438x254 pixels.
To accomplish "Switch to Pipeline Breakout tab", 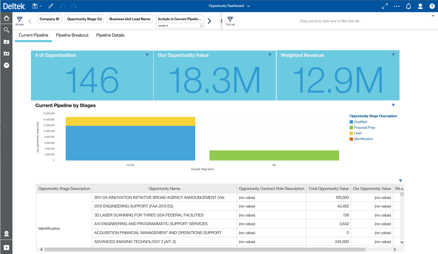I will click(72, 35).
